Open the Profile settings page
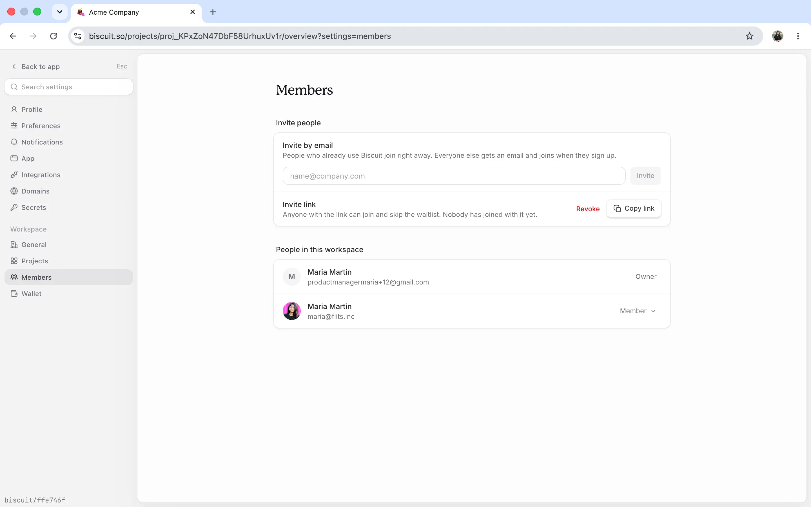The image size is (811, 507). [x=68, y=109]
